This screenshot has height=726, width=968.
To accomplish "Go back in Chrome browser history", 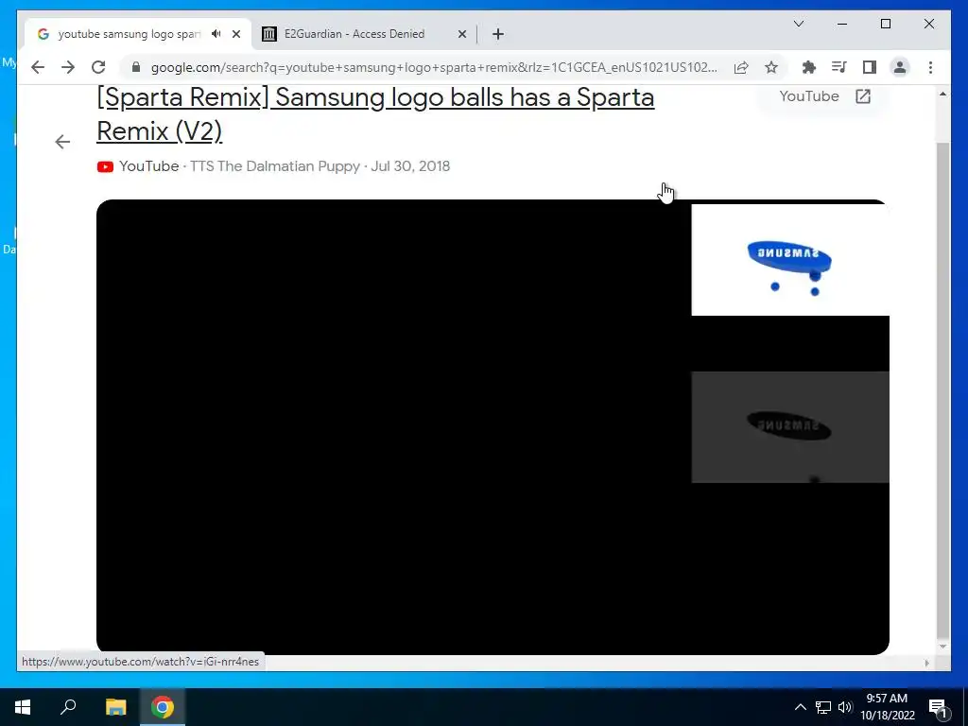I will [x=38, y=67].
